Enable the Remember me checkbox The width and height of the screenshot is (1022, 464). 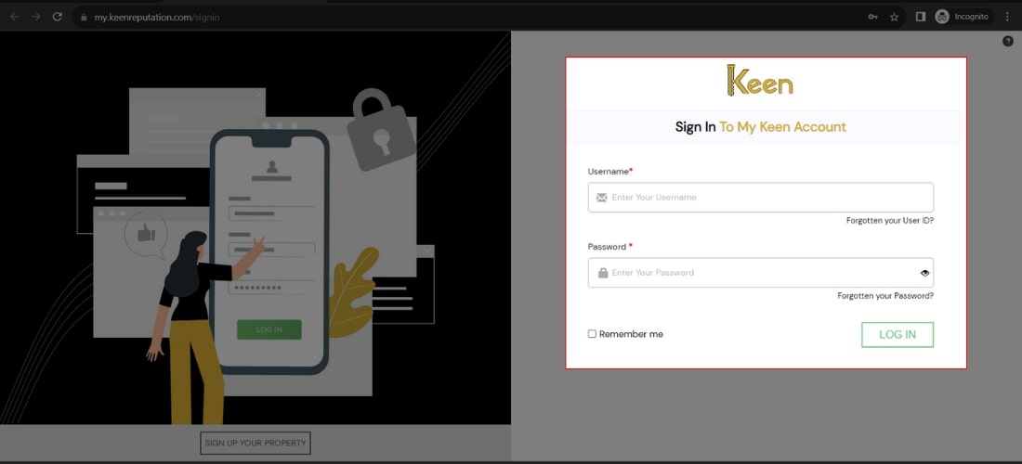(592, 334)
